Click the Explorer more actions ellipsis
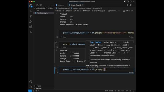The image size is (164, 92). [x=51, y=5]
